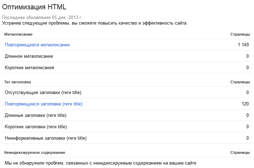
Task: Click Страницы column header in Метаописание table
Action: tap(240, 34)
